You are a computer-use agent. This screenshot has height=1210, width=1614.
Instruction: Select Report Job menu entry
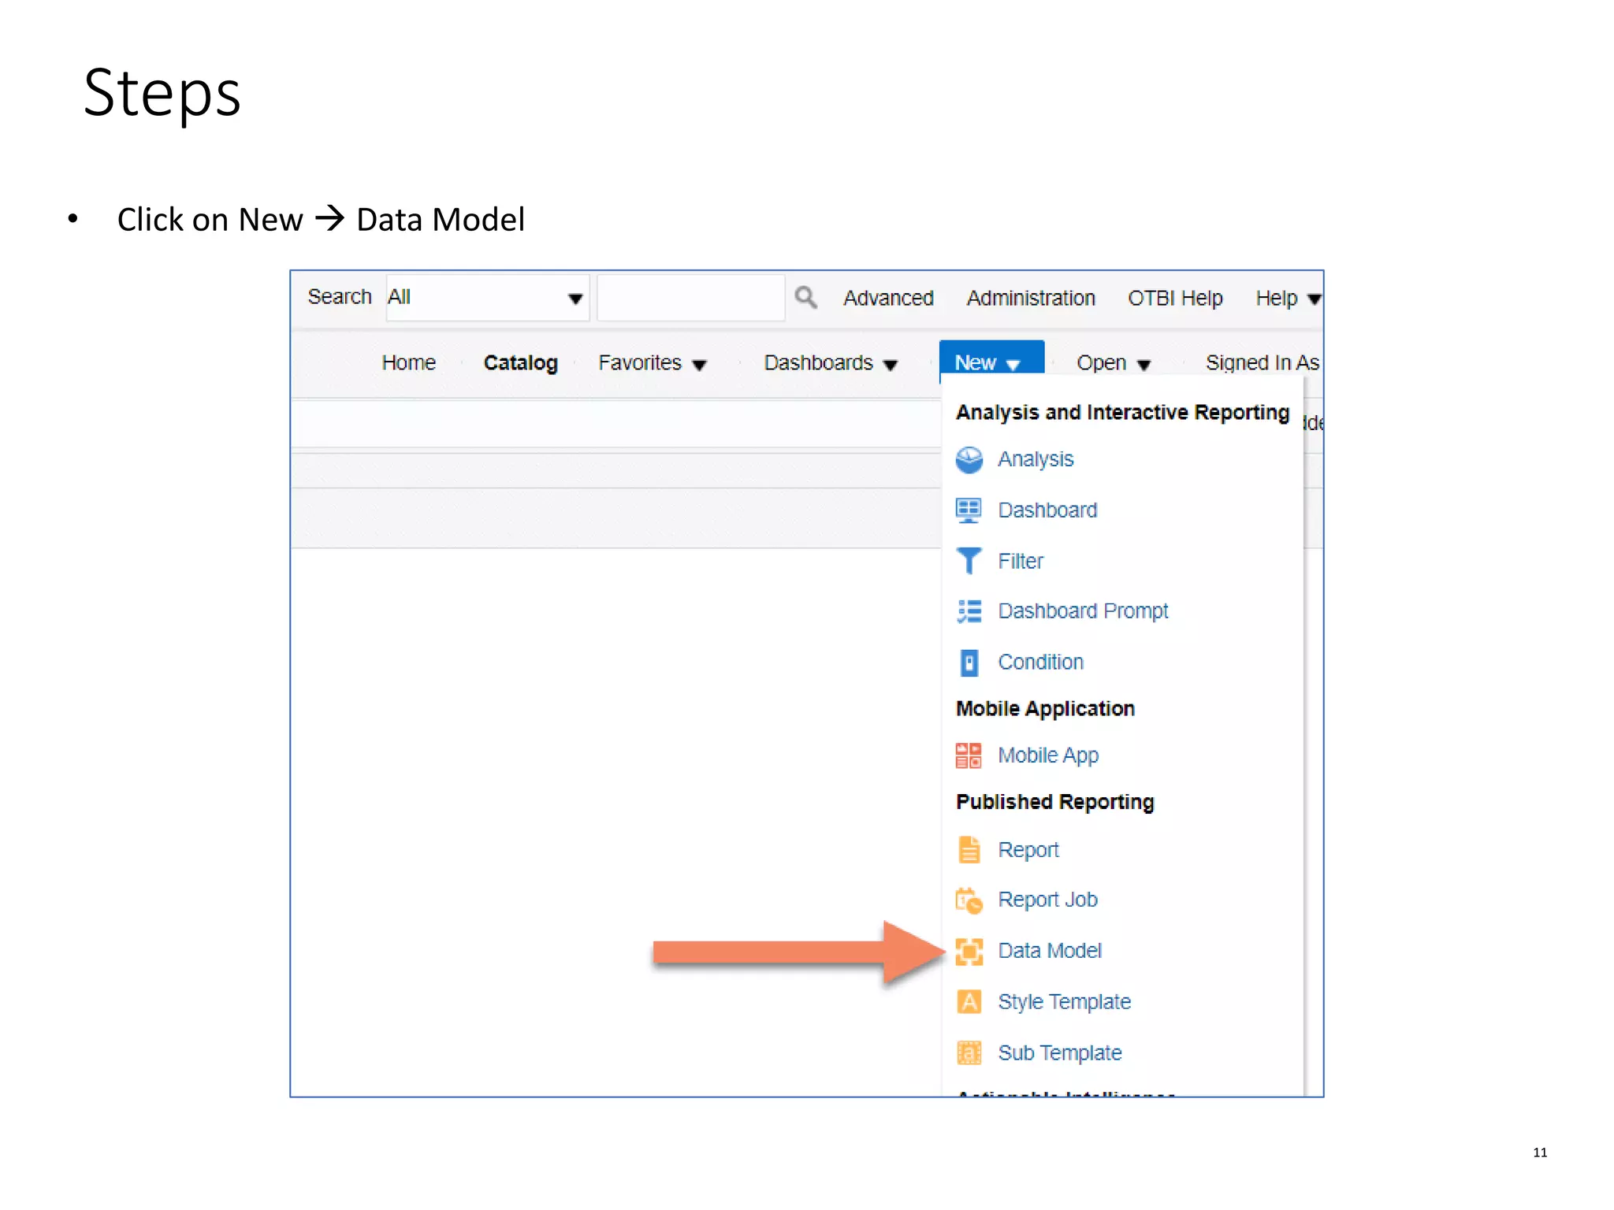pyautogui.click(x=1047, y=900)
